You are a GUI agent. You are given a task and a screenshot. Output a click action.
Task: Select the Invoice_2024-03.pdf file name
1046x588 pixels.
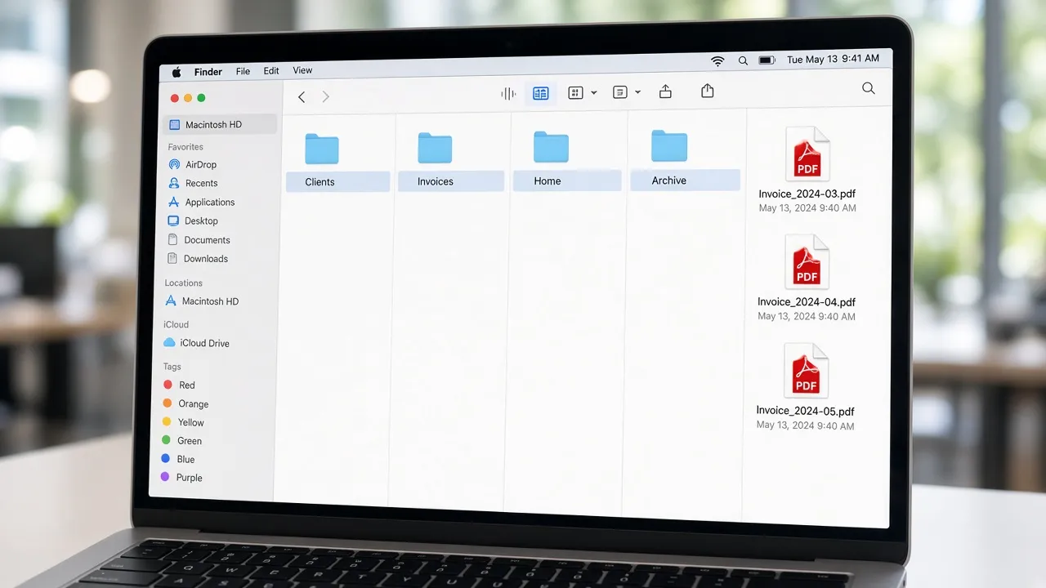[x=807, y=194]
